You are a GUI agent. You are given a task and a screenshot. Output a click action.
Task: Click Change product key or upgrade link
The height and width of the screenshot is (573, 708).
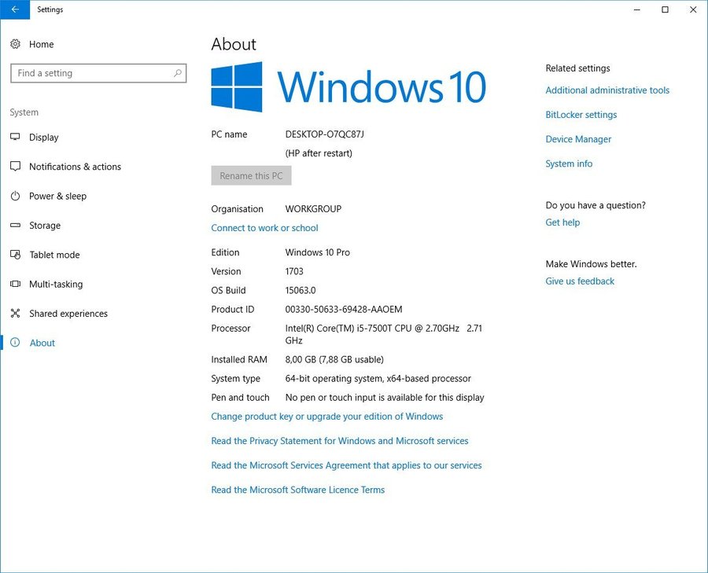click(x=326, y=417)
